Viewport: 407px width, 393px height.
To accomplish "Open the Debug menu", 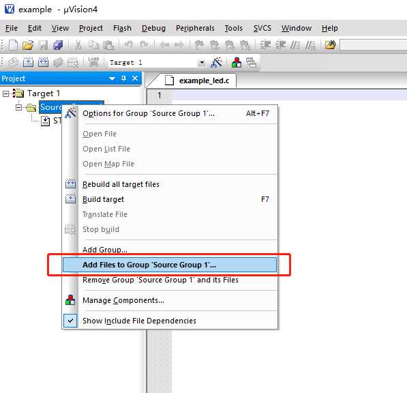I will coord(153,28).
